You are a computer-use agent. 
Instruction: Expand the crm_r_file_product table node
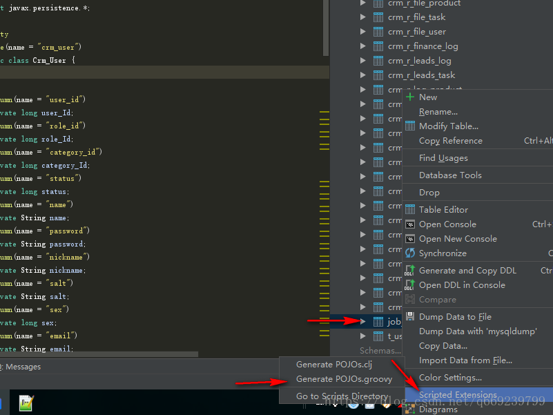363,3
